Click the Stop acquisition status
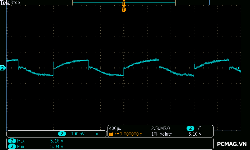The height and width of the screenshot is (150, 250). point(15,2)
